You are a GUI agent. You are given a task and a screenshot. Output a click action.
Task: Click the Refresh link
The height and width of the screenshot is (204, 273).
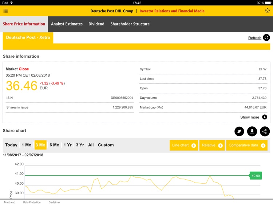point(255,38)
